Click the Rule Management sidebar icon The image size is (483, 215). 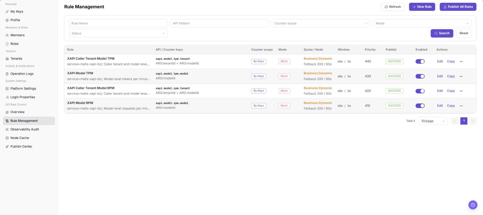(7, 121)
